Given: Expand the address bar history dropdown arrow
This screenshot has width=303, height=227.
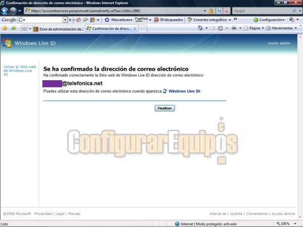Looking at the screenshot, I should point(205,11).
